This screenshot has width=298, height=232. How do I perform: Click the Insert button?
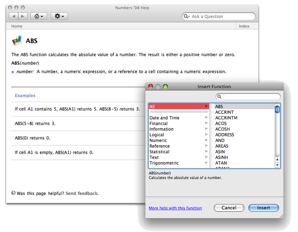pyautogui.click(x=264, y=208)
